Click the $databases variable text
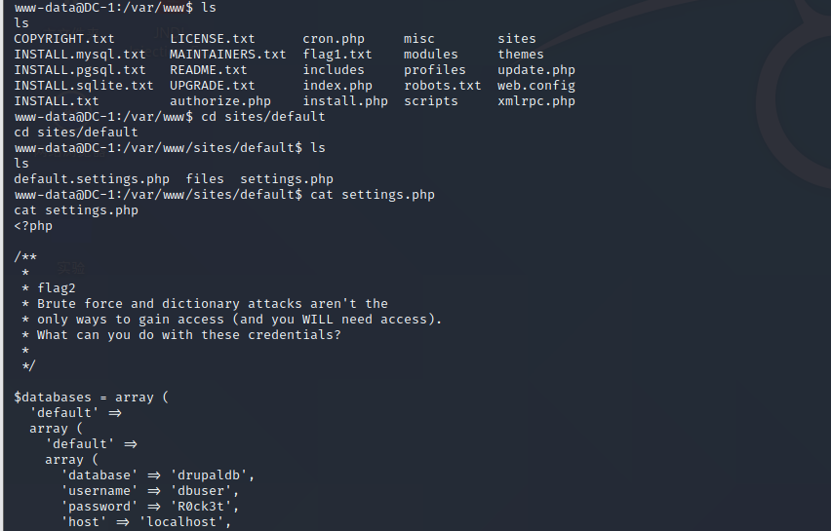Viewport: 831px width, 531px height. (52, 398)
